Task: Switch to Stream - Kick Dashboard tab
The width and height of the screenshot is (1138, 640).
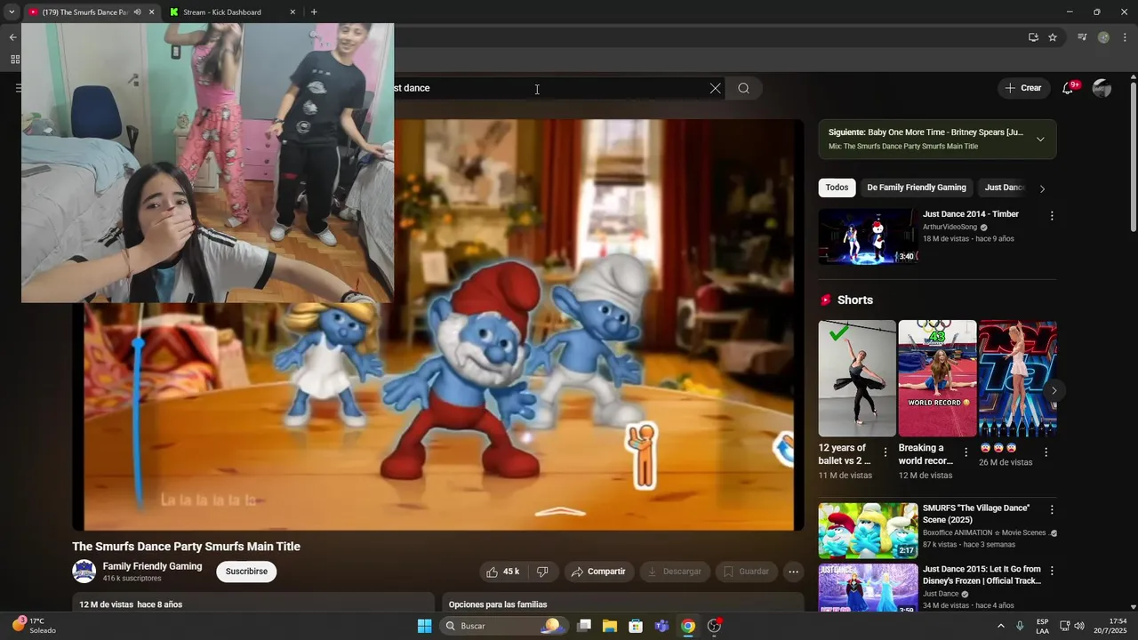Action: pos(222,12)
